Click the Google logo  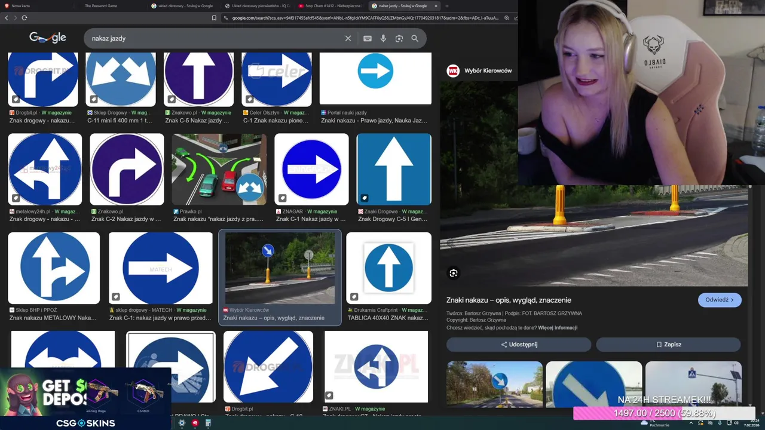click(48, 38)
